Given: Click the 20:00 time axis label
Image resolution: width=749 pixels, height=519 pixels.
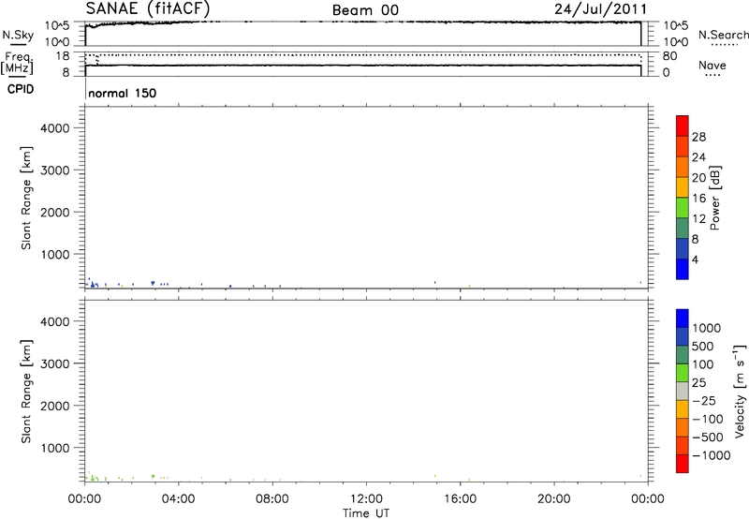Looking at the screenshot, I should [x=553, y=499].
